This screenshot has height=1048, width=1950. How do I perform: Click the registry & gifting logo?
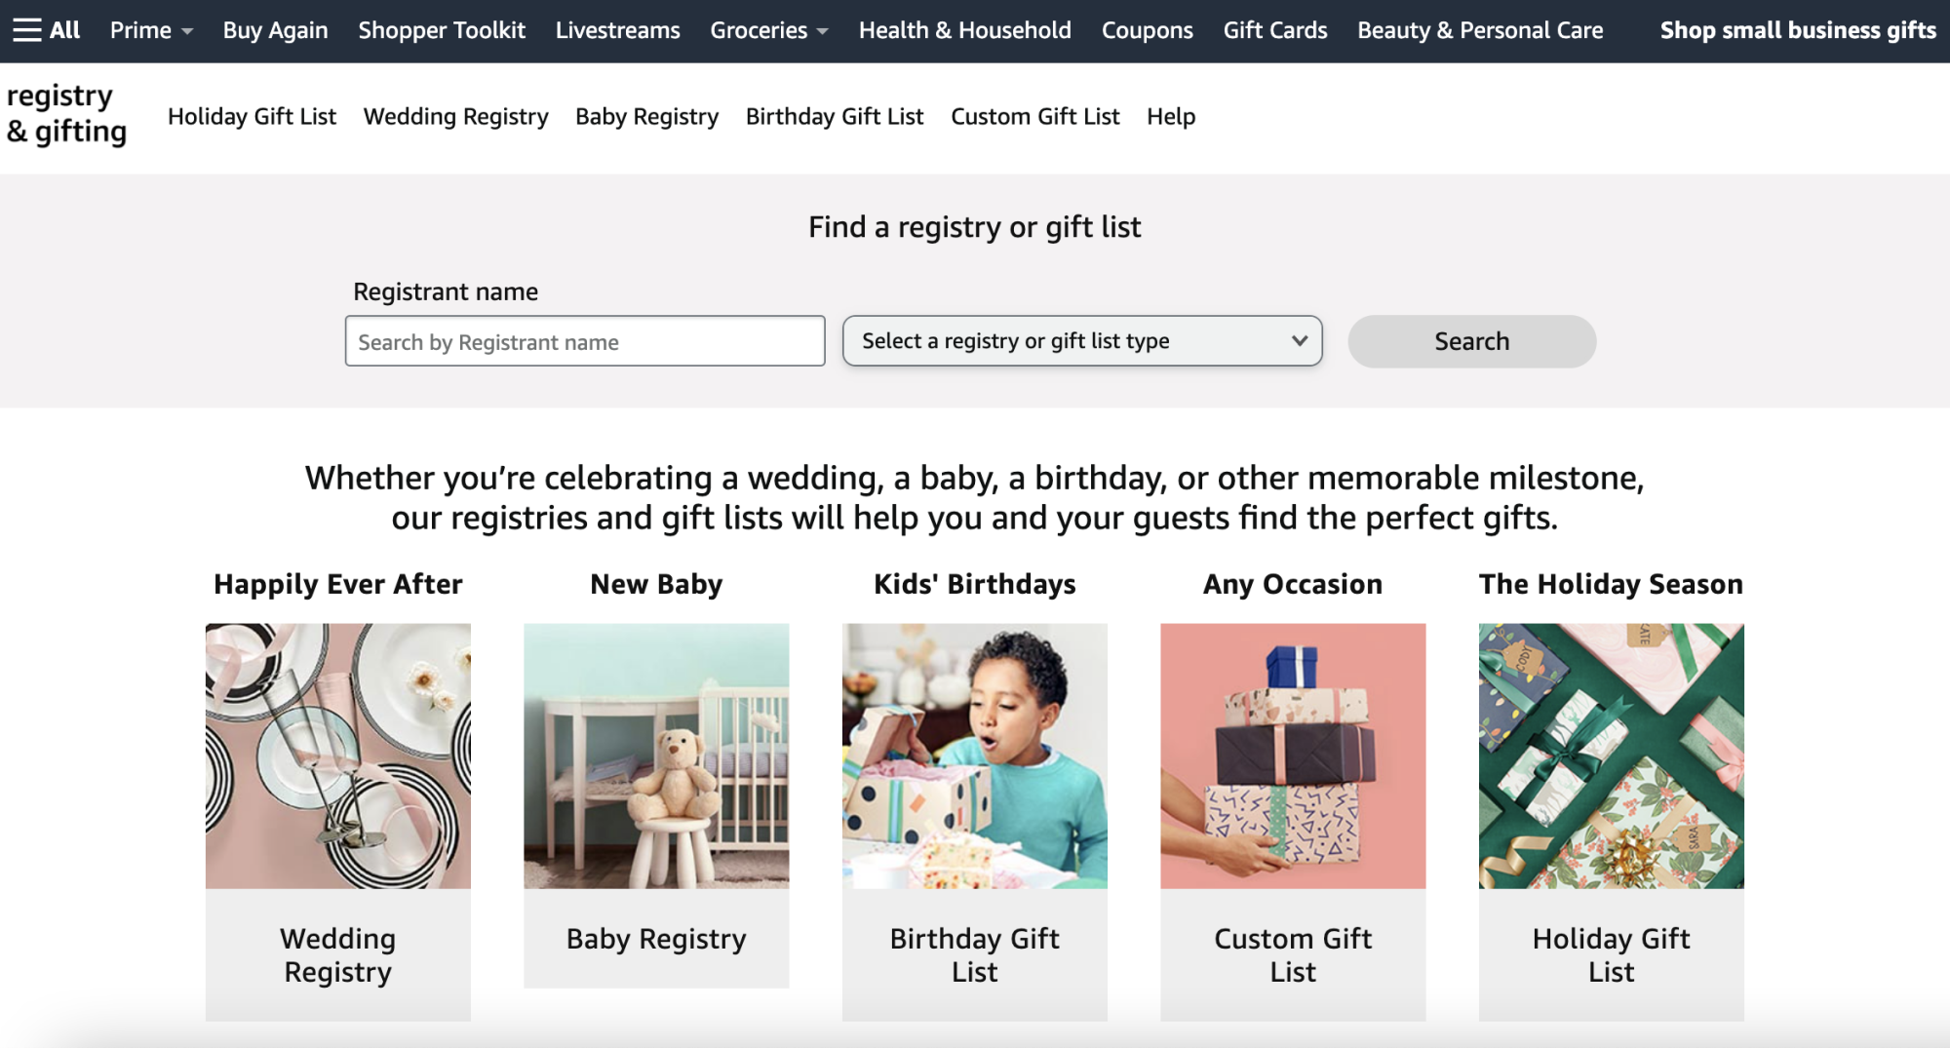[66, 114]
